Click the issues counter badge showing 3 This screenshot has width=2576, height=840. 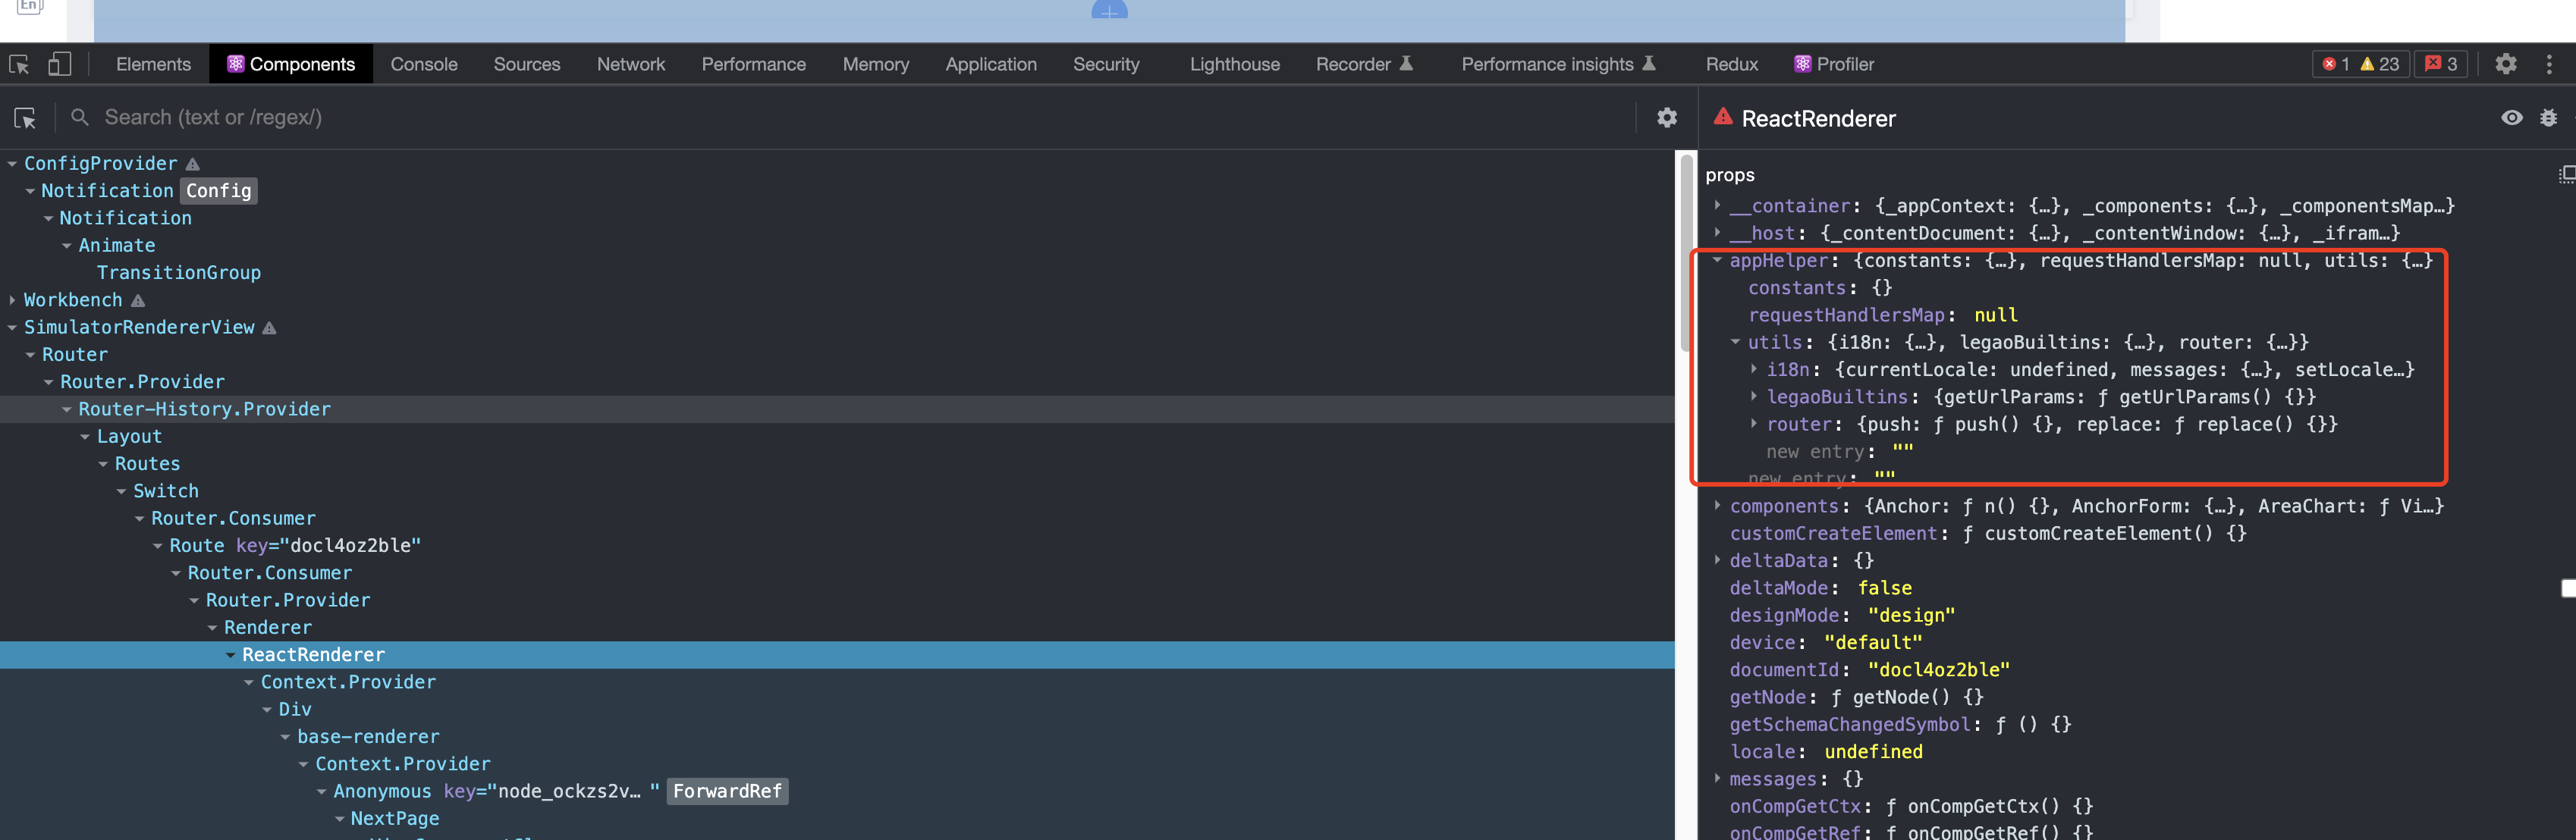(x=2441, y=64)
